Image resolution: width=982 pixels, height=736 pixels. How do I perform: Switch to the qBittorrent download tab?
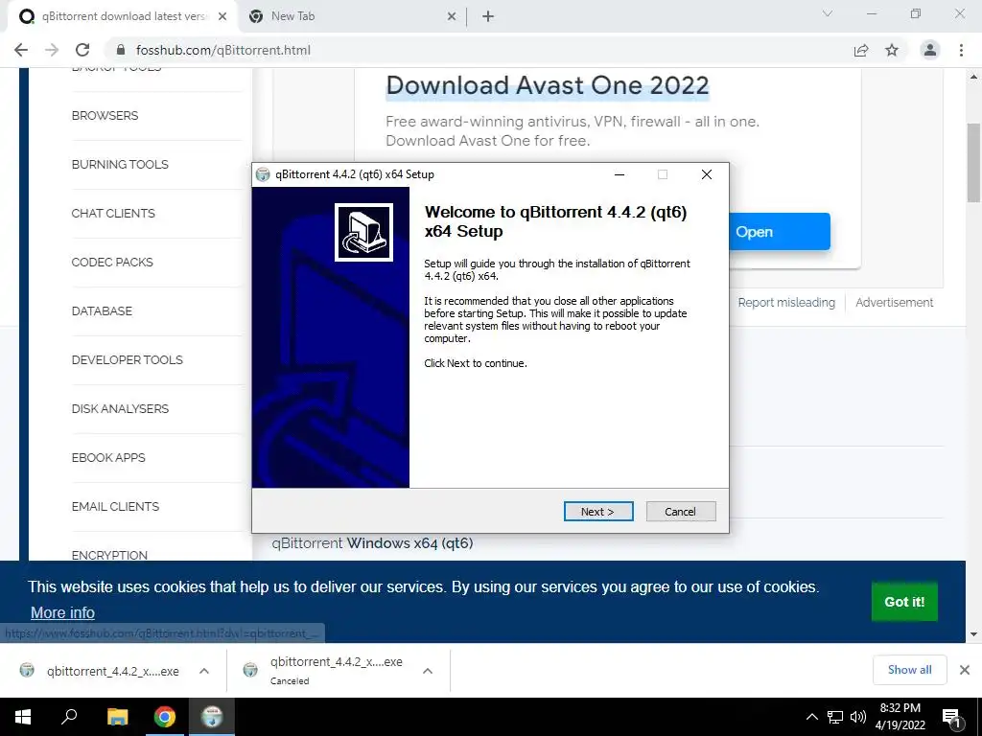[x=122, y=16]
